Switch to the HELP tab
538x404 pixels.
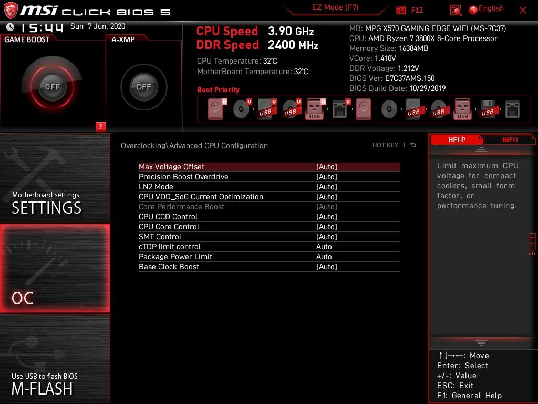tap(457, 139)
